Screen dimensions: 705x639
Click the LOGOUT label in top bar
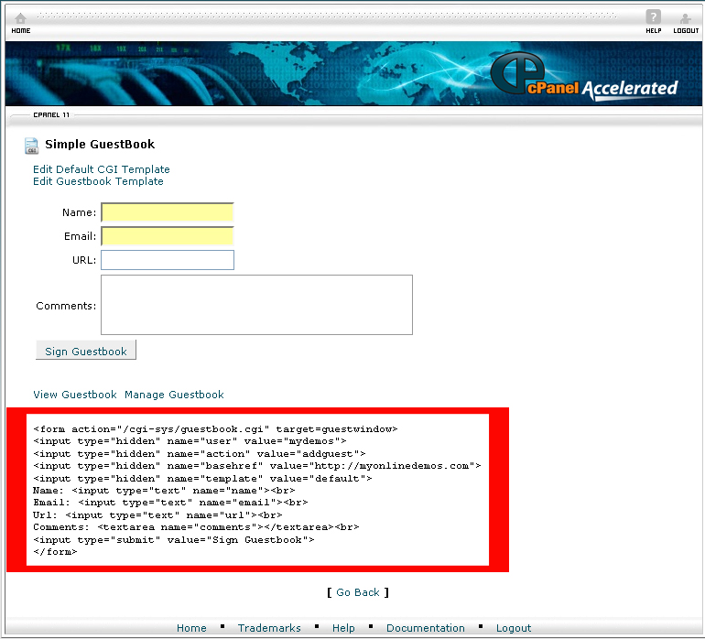pyautogui.click(x=686, y=30)
